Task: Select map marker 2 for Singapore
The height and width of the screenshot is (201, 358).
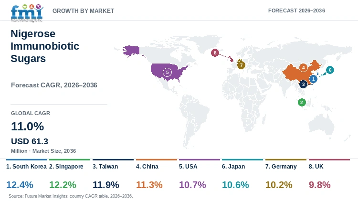Action: (x=302, y=102)
